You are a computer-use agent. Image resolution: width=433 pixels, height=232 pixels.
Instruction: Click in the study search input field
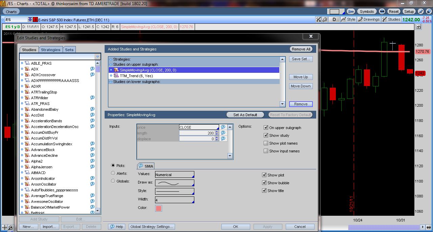coord(58,57)
